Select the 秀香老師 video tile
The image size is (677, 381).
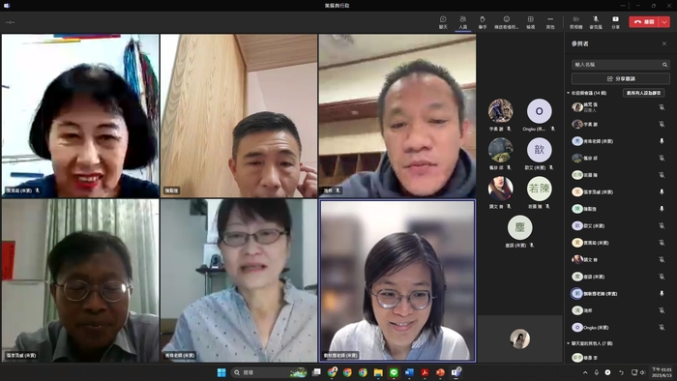click(x=239, y=280)
